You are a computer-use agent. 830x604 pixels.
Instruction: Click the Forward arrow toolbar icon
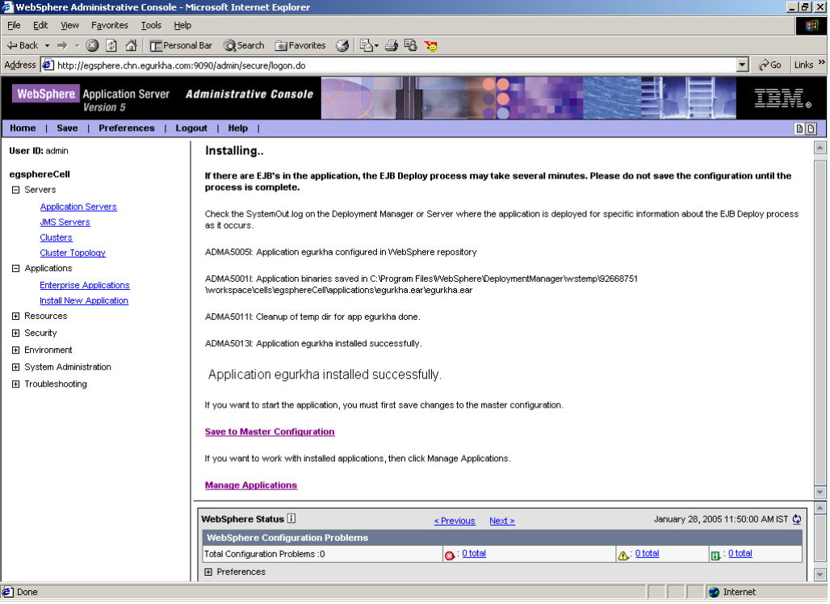coord(62,45)
